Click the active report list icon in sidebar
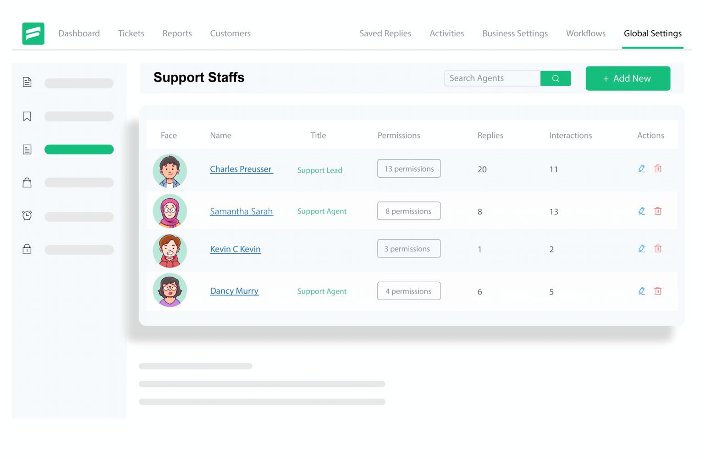 (x=27, y=149)
